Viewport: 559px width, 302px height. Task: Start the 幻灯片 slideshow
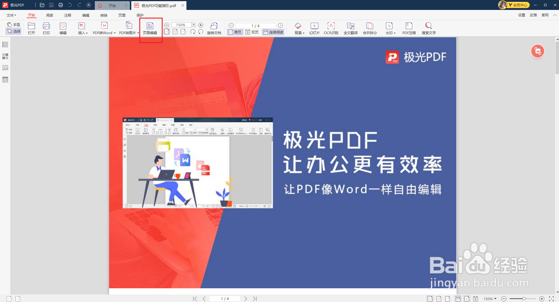pyautogui.click(x=315, y=28)
